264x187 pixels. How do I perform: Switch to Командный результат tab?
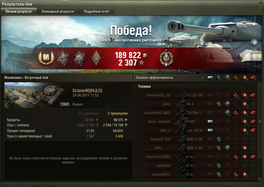[x=58, y=11]
